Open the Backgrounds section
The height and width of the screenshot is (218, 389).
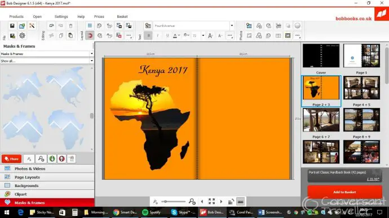pos(47,185)
